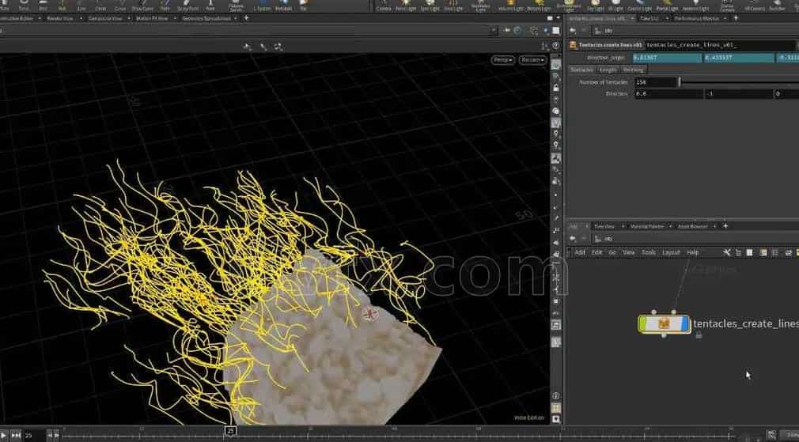The image size is (799, 442).
Task: Click the current frame field showing 25
Action: point(35,436)
